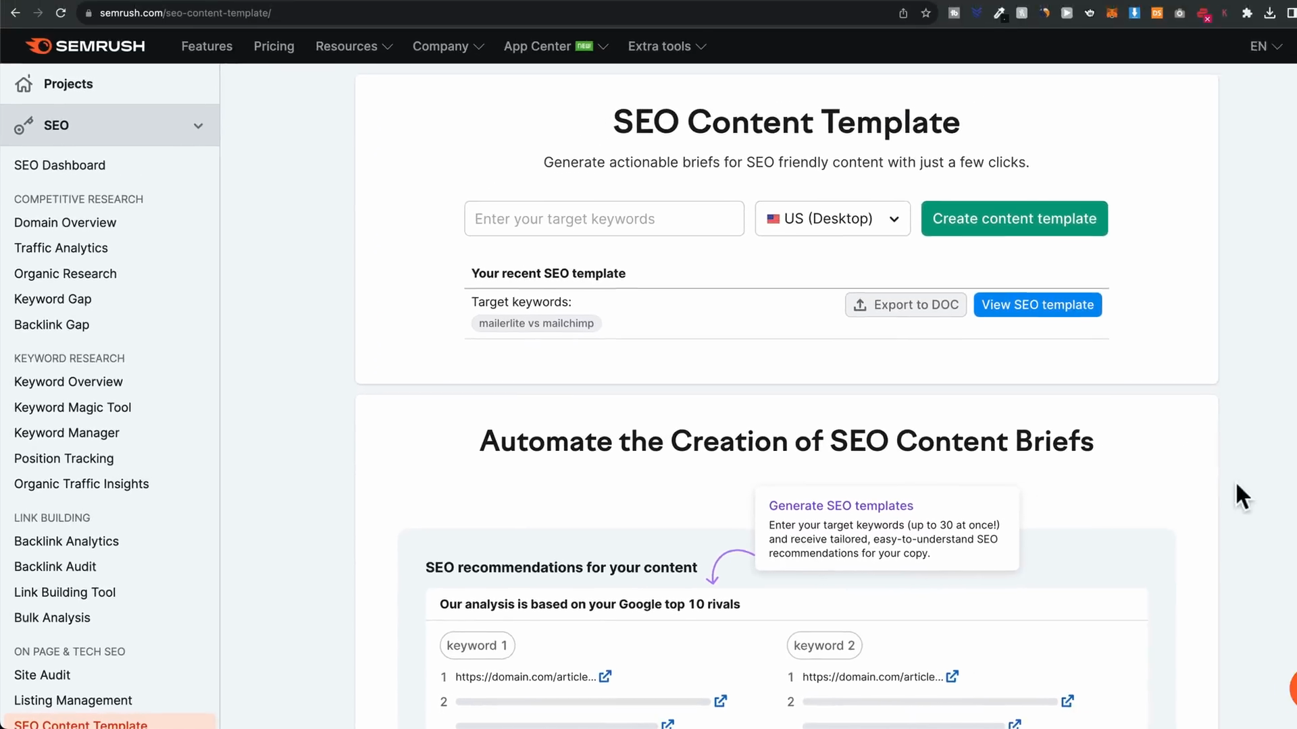Open the Company dropdown menu
Image resolution: width=1297 pixels, height=729 pixels.
click(448, 46)
